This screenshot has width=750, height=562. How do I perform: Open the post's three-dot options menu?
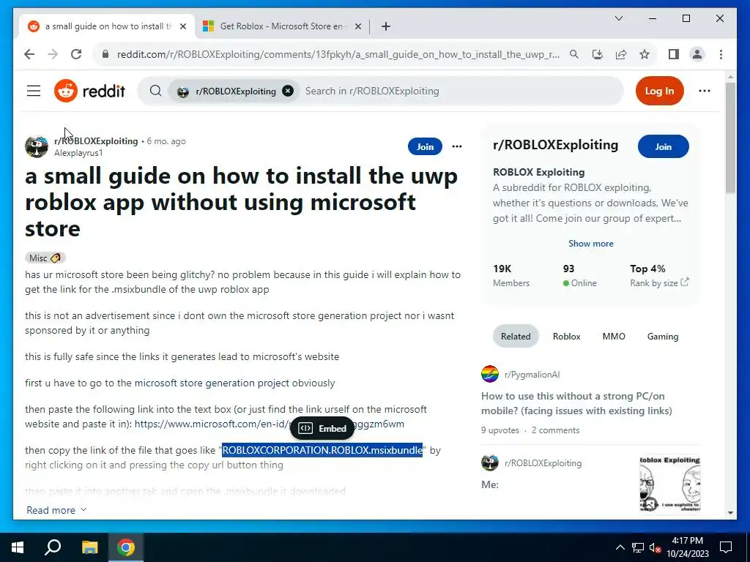tap(457, 146)
